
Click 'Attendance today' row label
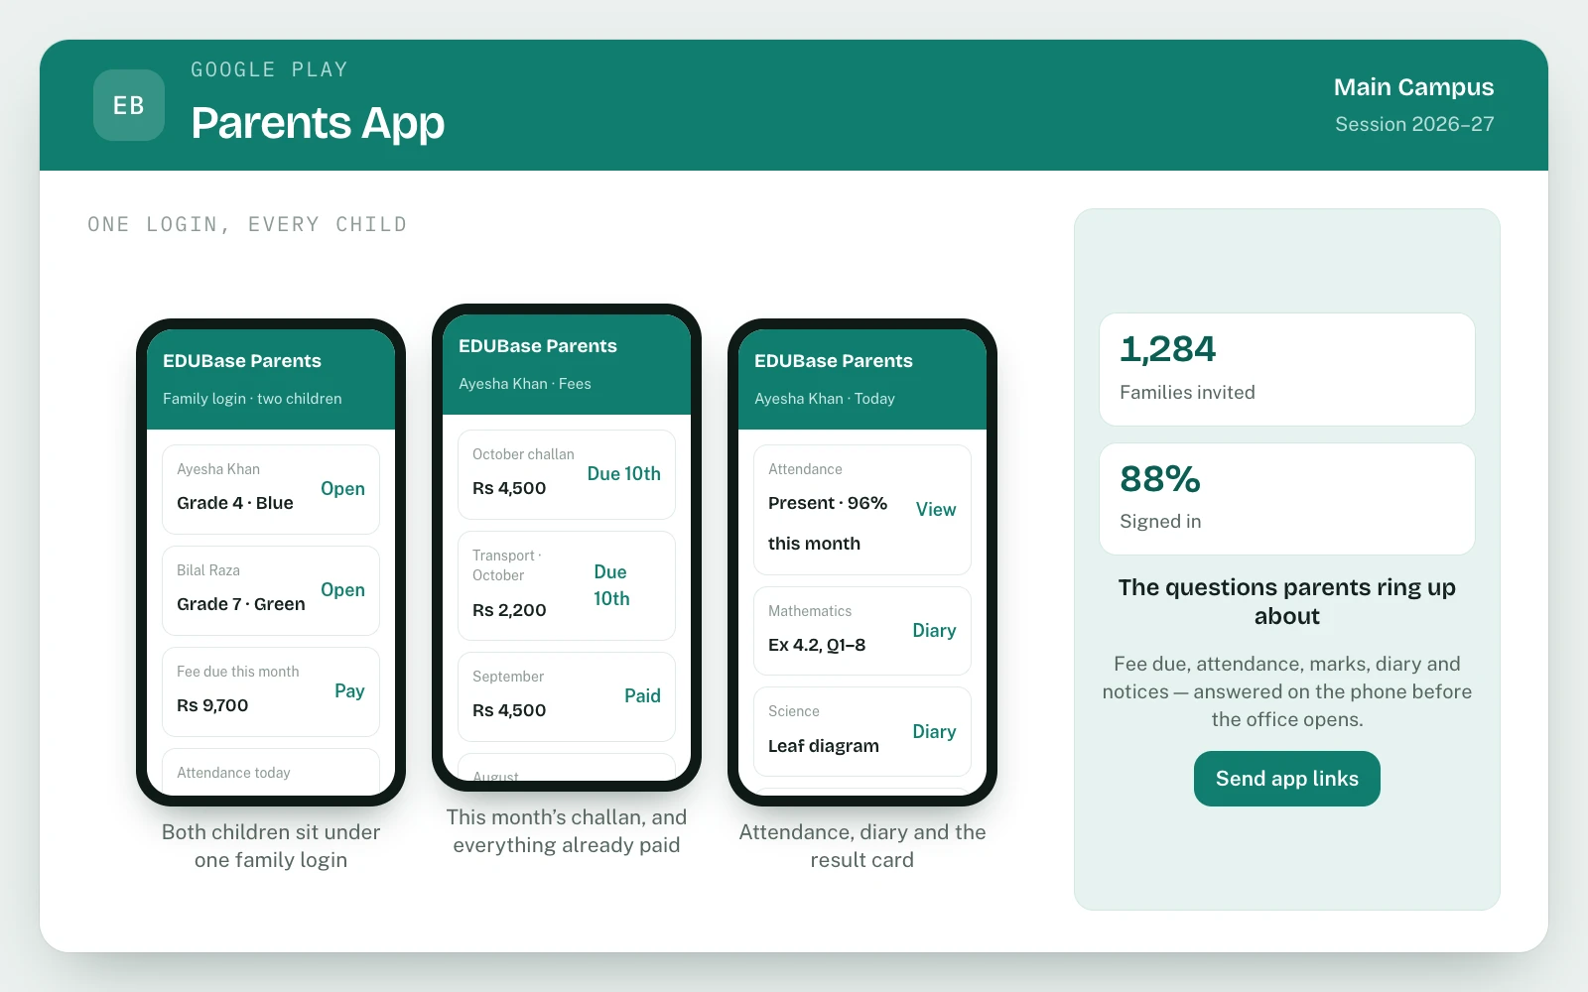tap(233, 773)
